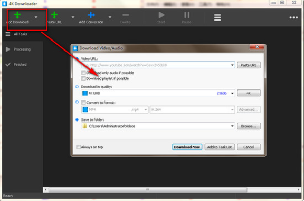Click the Start play icon in toolbar

[161, 15]
